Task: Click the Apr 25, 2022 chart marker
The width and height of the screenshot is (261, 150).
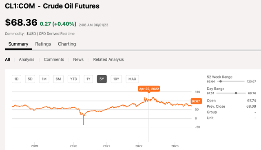Action: pos(149,89)
